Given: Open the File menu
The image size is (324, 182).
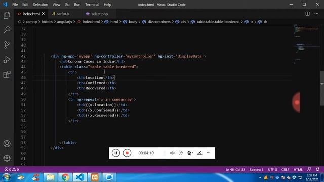Looking at the screenshot, I should 15,5.
